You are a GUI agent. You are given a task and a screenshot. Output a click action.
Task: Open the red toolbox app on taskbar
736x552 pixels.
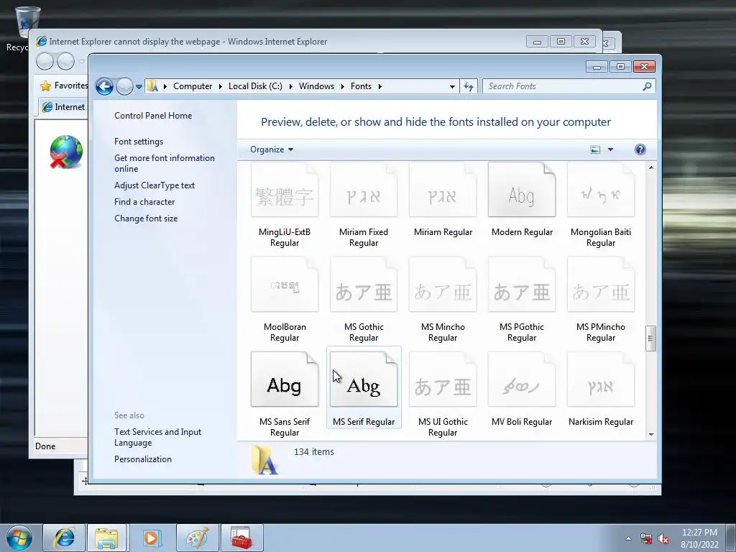point(241,538)
